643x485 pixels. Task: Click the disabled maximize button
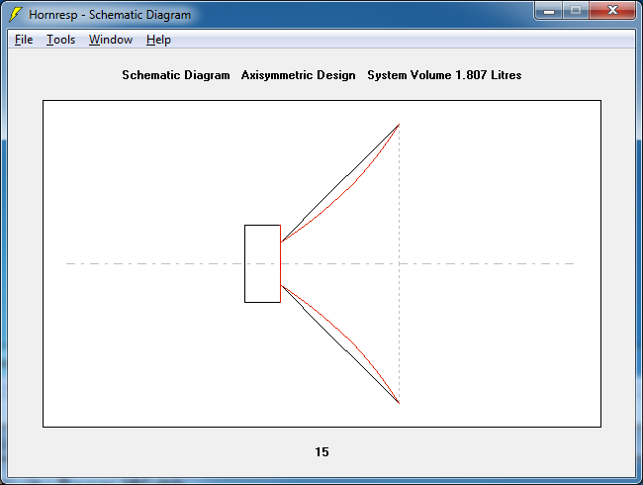[x=576, y=10]
